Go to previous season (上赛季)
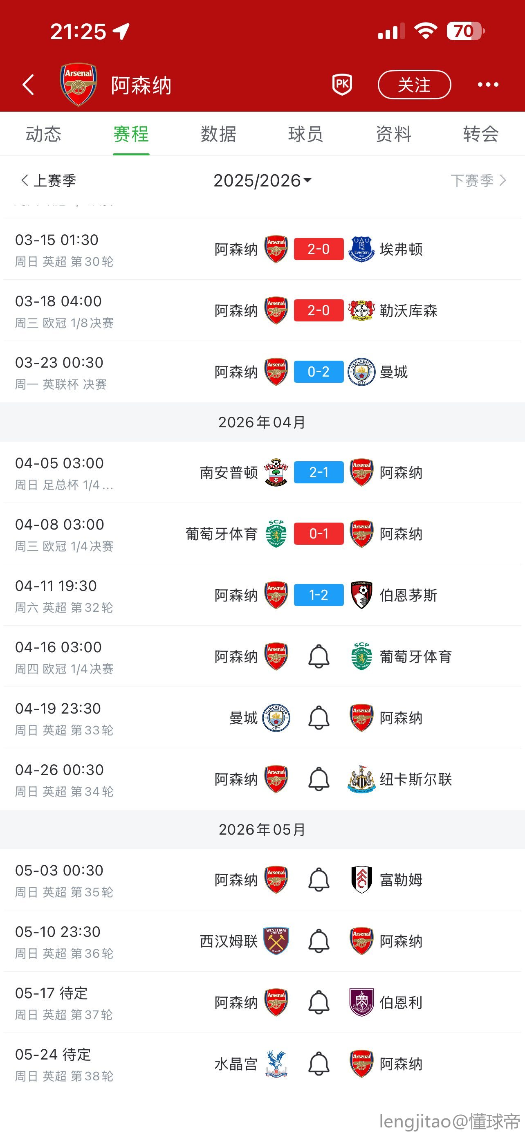This screenshot has width=525, height=1136. tap(49, 180)
